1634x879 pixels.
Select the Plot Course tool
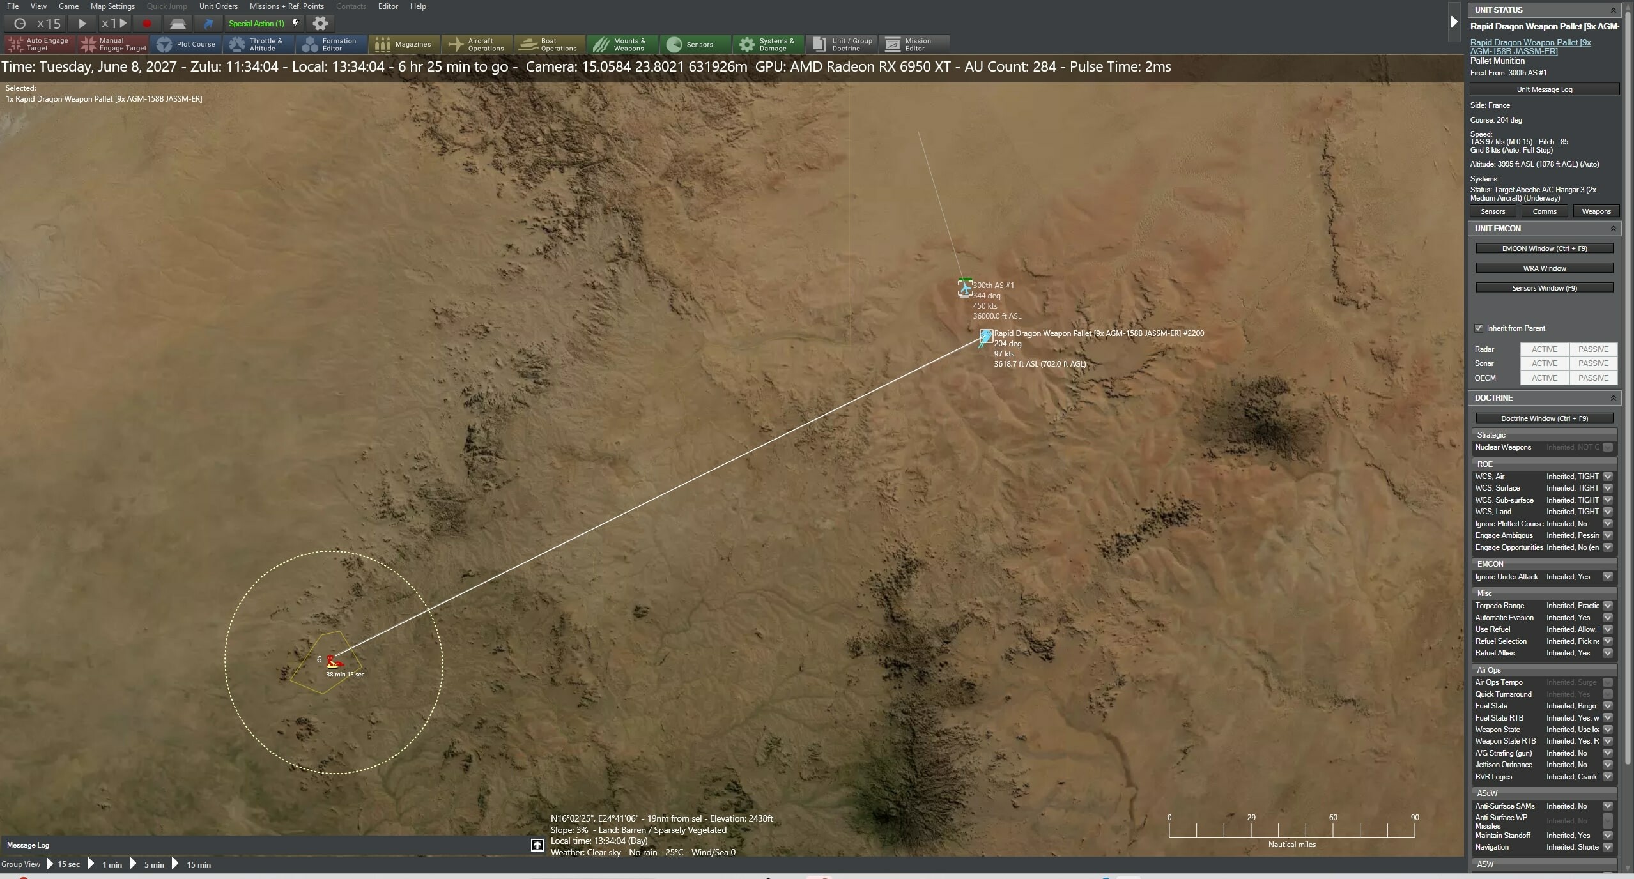[187, 45]
